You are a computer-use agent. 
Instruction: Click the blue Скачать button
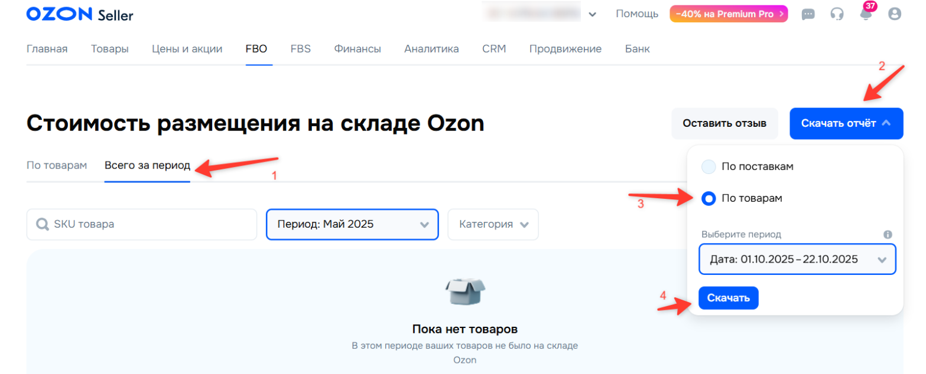728,298
